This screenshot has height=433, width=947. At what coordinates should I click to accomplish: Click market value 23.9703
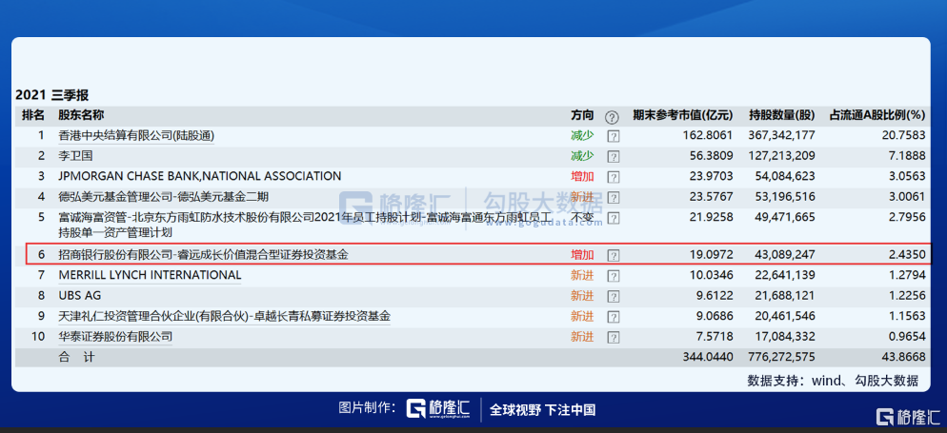pyautogui.click(x=711, y=176)
